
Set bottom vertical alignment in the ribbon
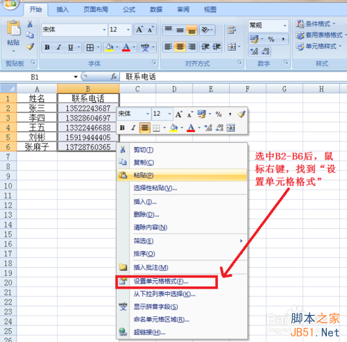192,30
